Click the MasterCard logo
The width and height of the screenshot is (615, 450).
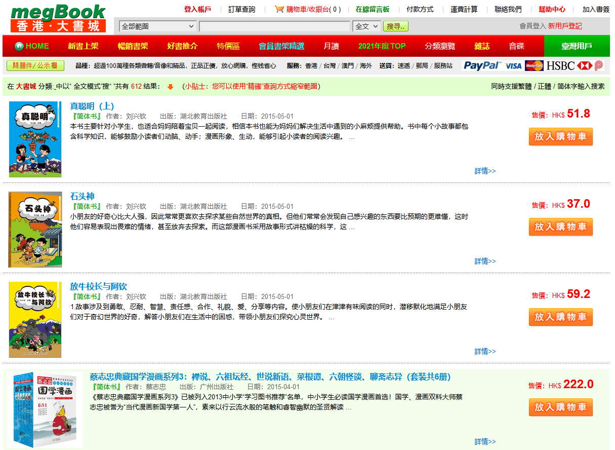534,65
